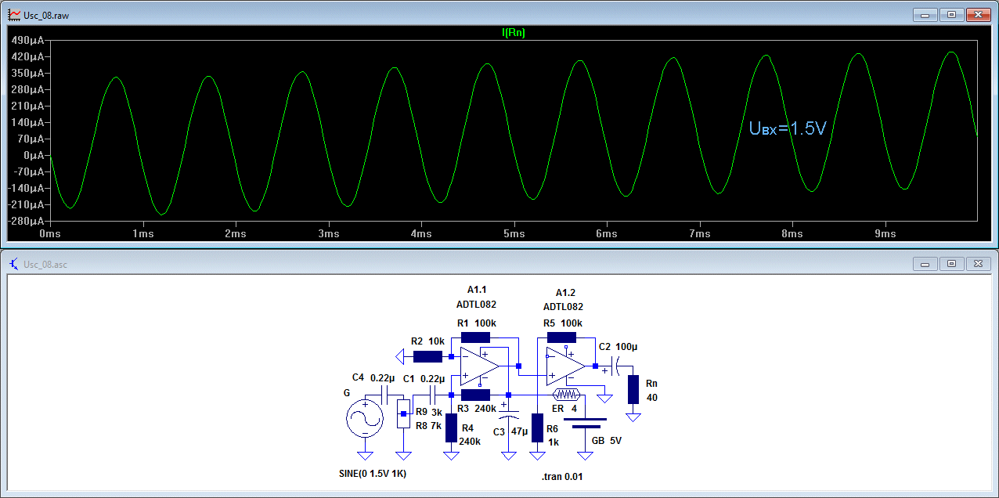999x498 pixels.
Task: Select the R4 240k resistor body
Action: [x=451, y=428]
